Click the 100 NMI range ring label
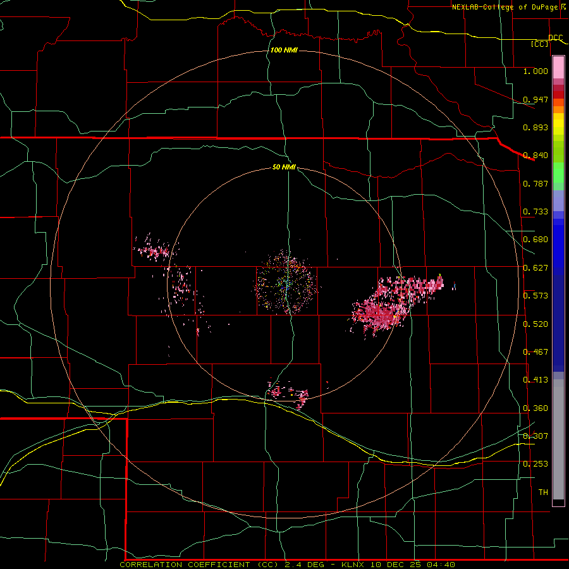 click(x=284, y=50)
